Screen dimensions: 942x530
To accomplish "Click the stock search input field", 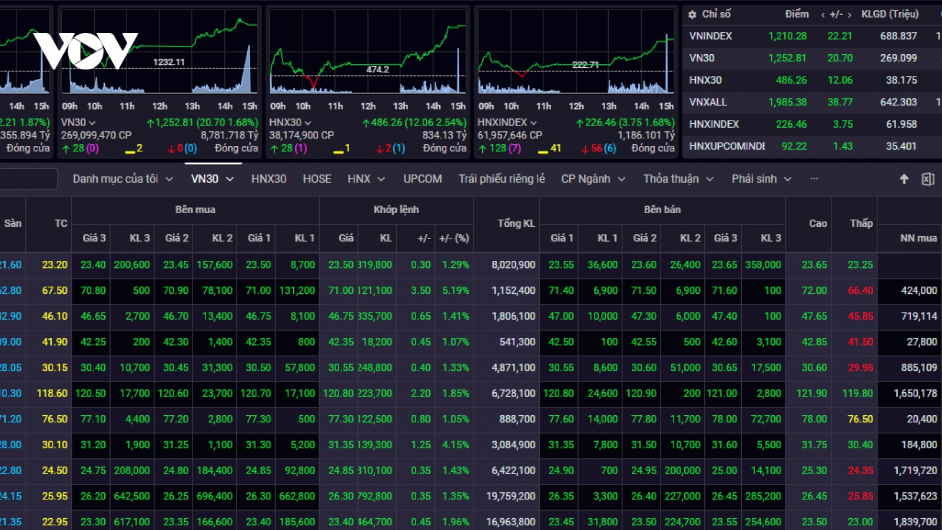I will click(x=28, y=179).
